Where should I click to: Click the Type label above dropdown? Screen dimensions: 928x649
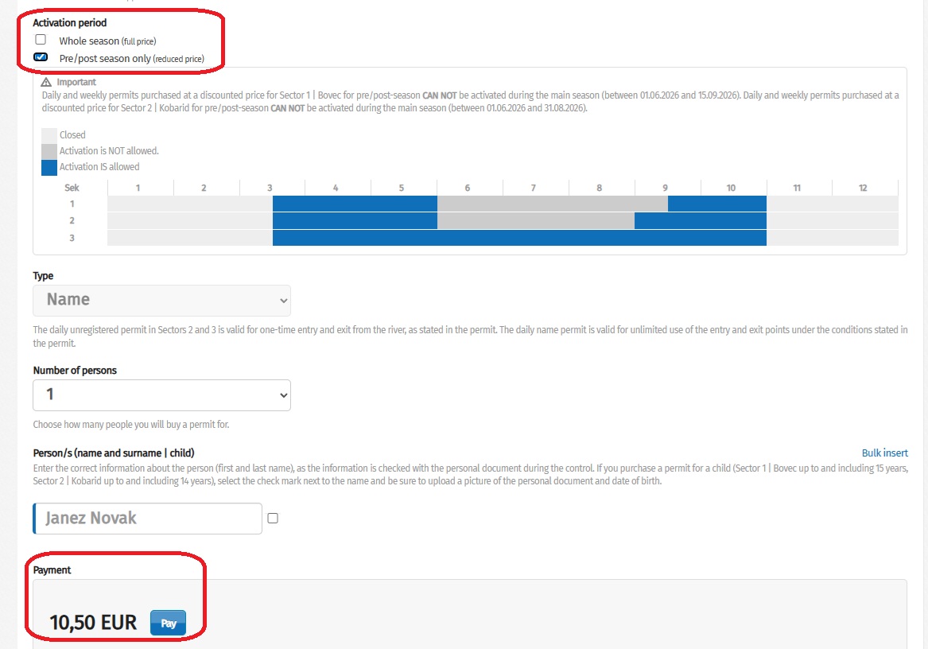(43, 276)
